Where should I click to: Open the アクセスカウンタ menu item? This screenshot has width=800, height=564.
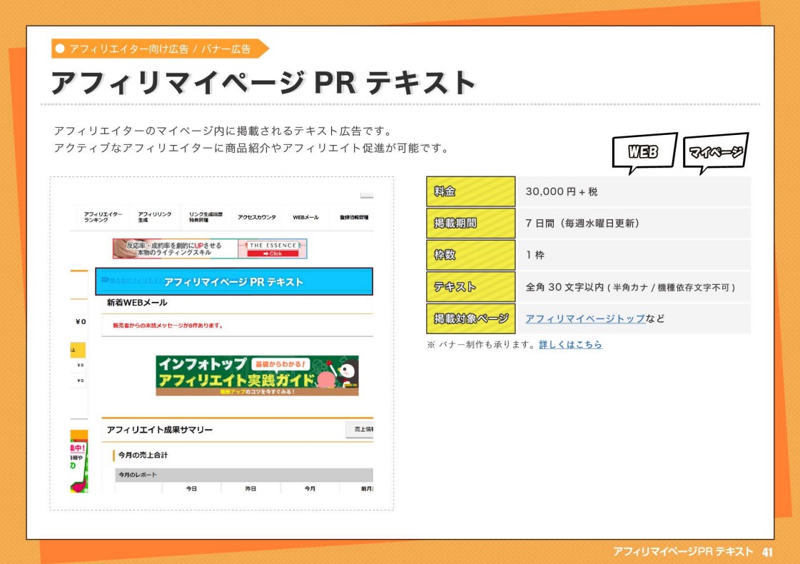pyautogui.click(x=257, y=217)
